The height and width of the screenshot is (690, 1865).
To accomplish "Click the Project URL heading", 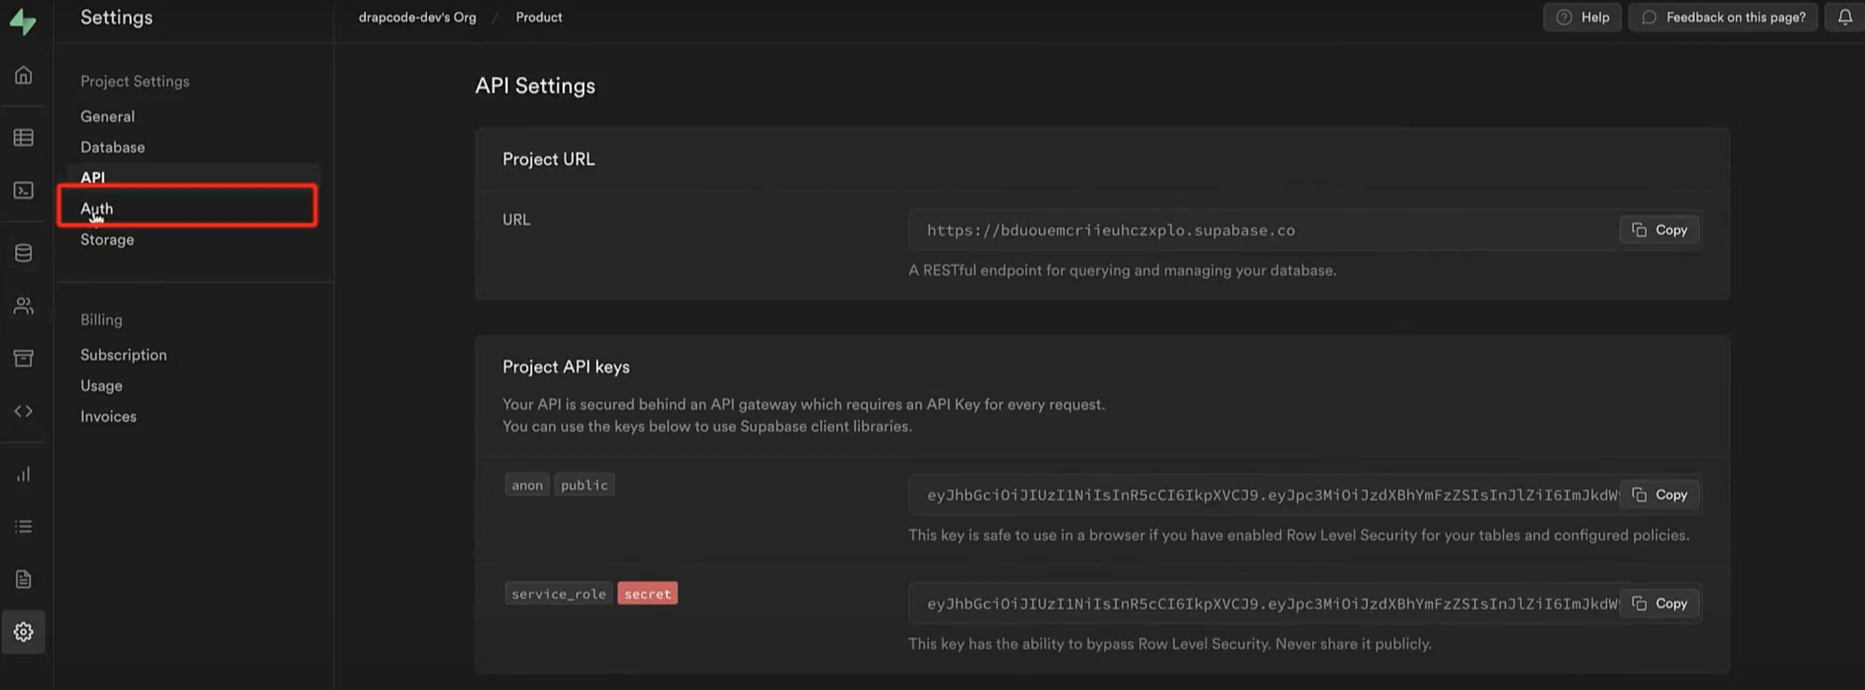I will click(x=548, y=160).
